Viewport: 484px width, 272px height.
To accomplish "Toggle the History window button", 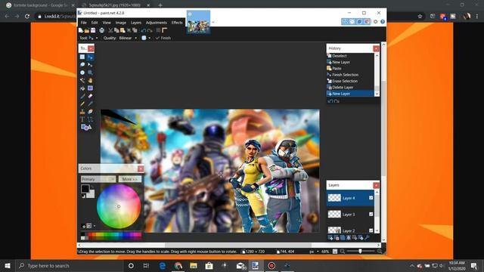I will pyautogui.click(x=352, y=22).
